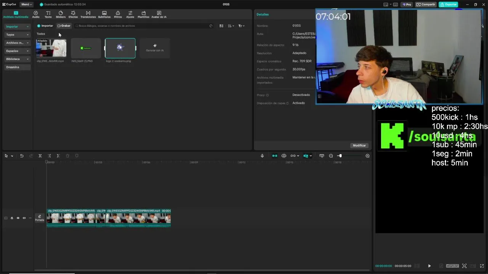Toggle the track lock icon
This screenshot has width=488, height=274.
click(12, 218)
